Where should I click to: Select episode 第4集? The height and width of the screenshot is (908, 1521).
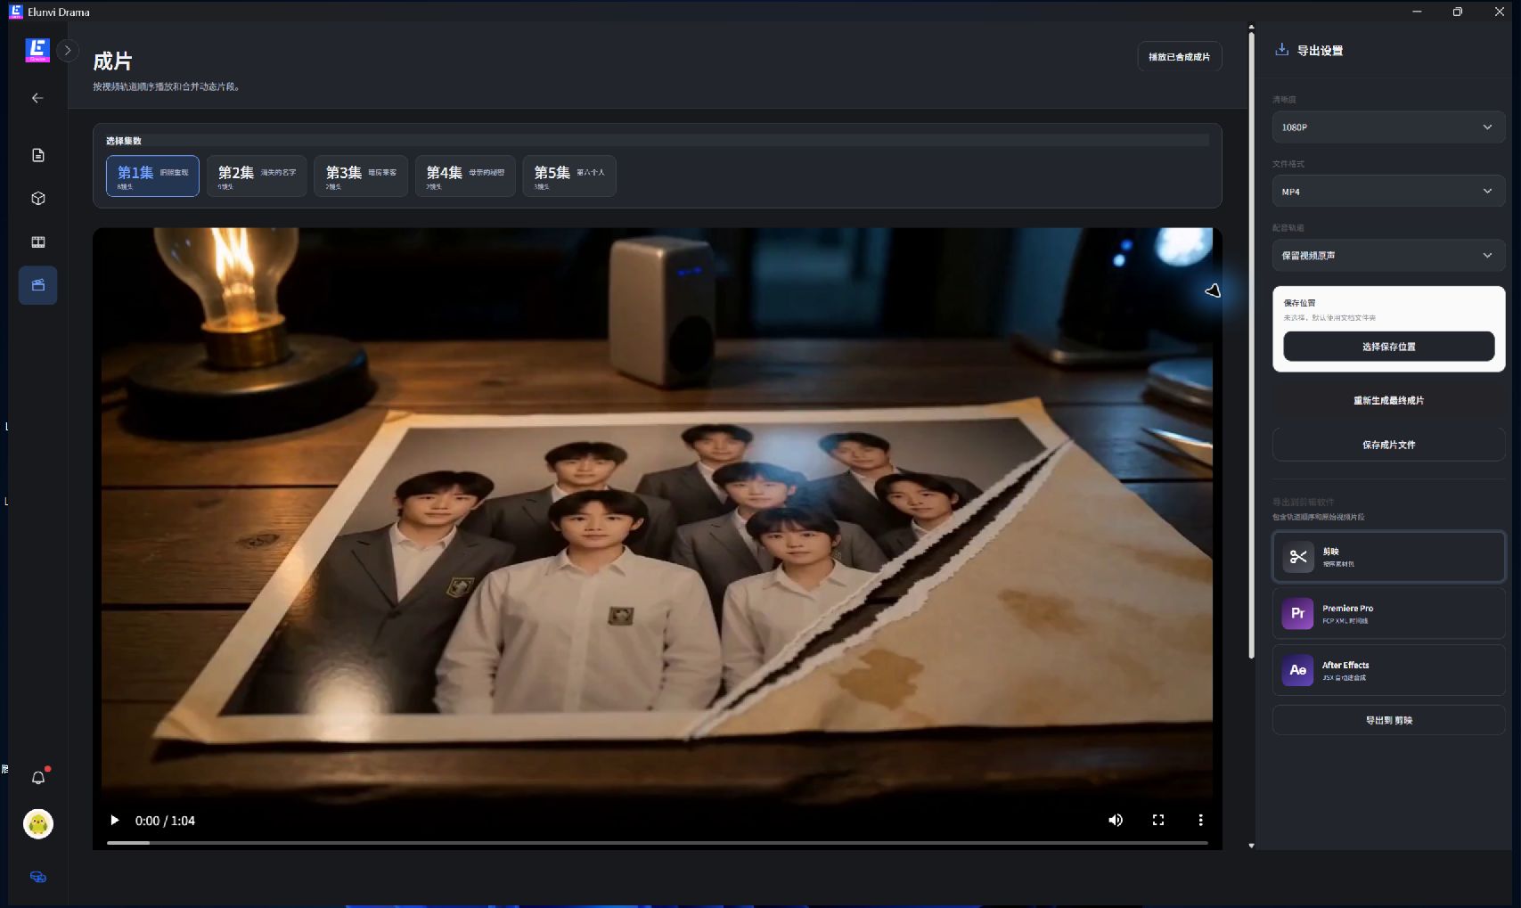click(465, 176)
